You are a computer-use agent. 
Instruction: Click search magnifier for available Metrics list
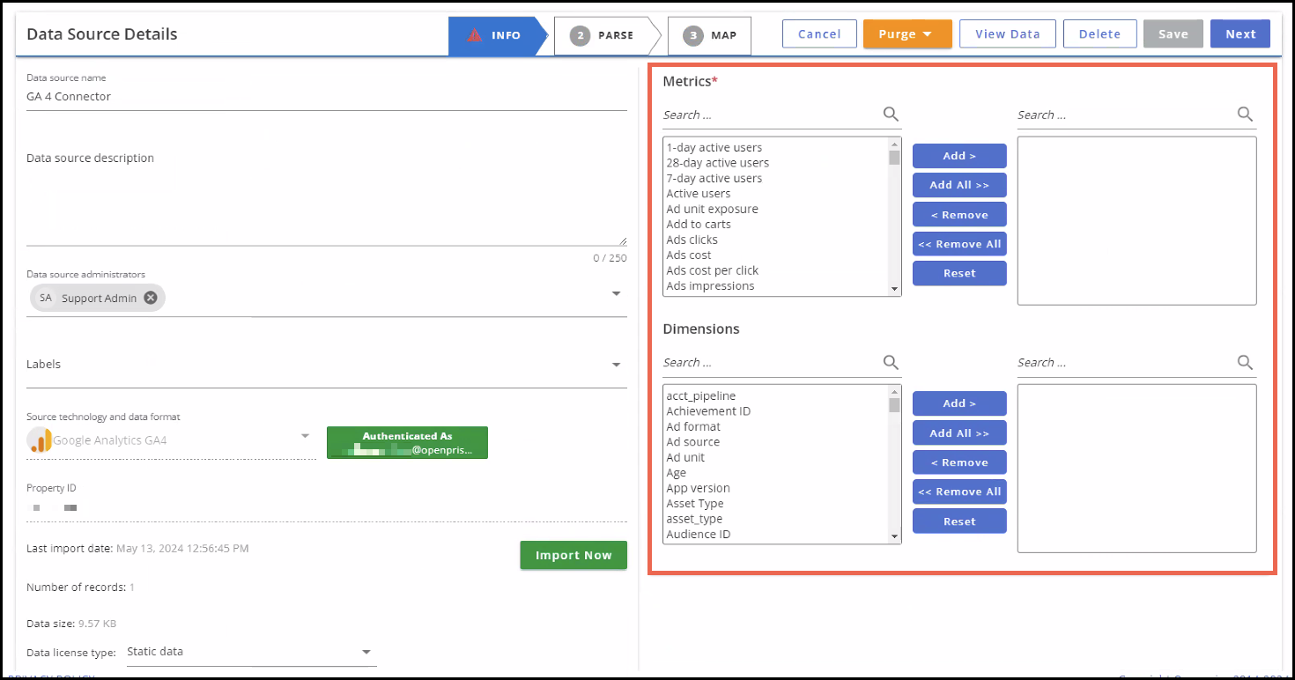click(891, 114)
